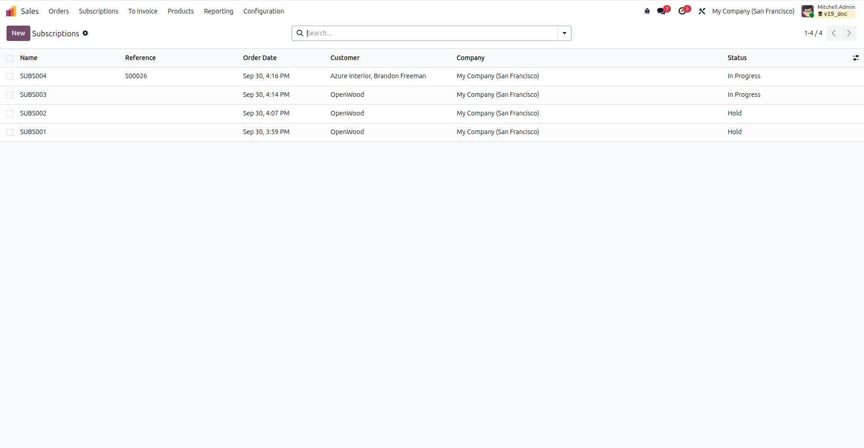Screen dimensions: 864x448
Task: Click the Subscriptions breadcrumb title
Action: [56, 34]
